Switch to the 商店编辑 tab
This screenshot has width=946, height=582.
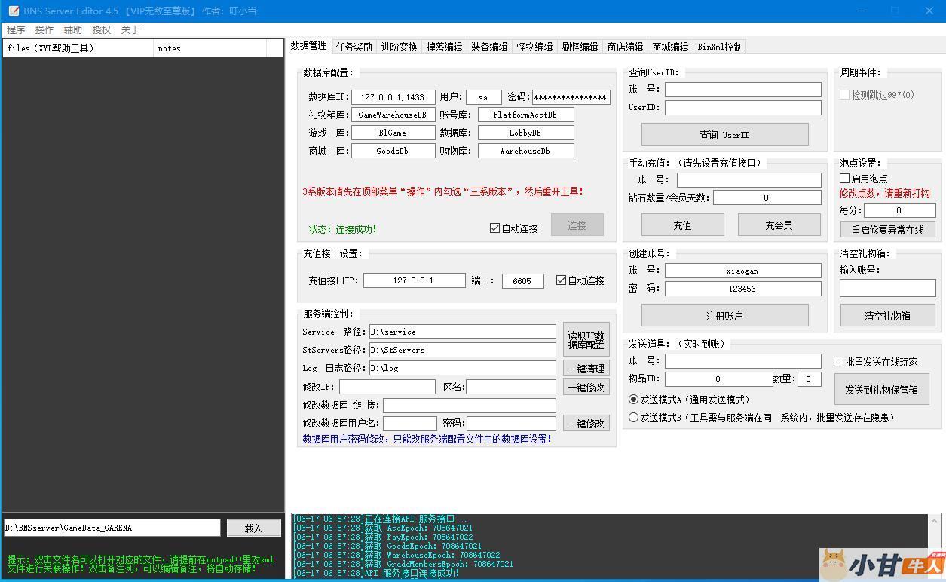pos(625,47)
